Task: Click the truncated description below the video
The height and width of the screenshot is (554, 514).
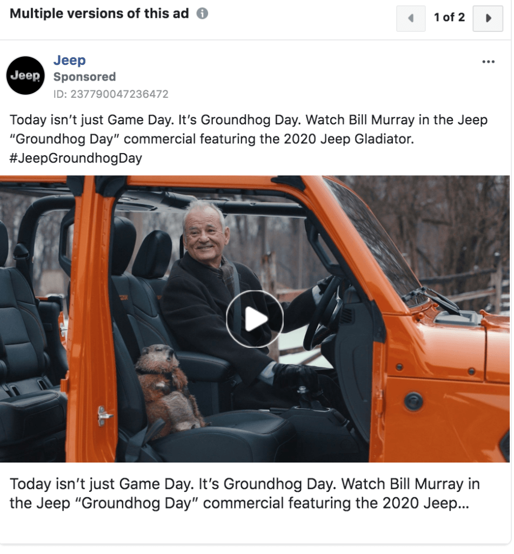Action: tap(245, 493)
